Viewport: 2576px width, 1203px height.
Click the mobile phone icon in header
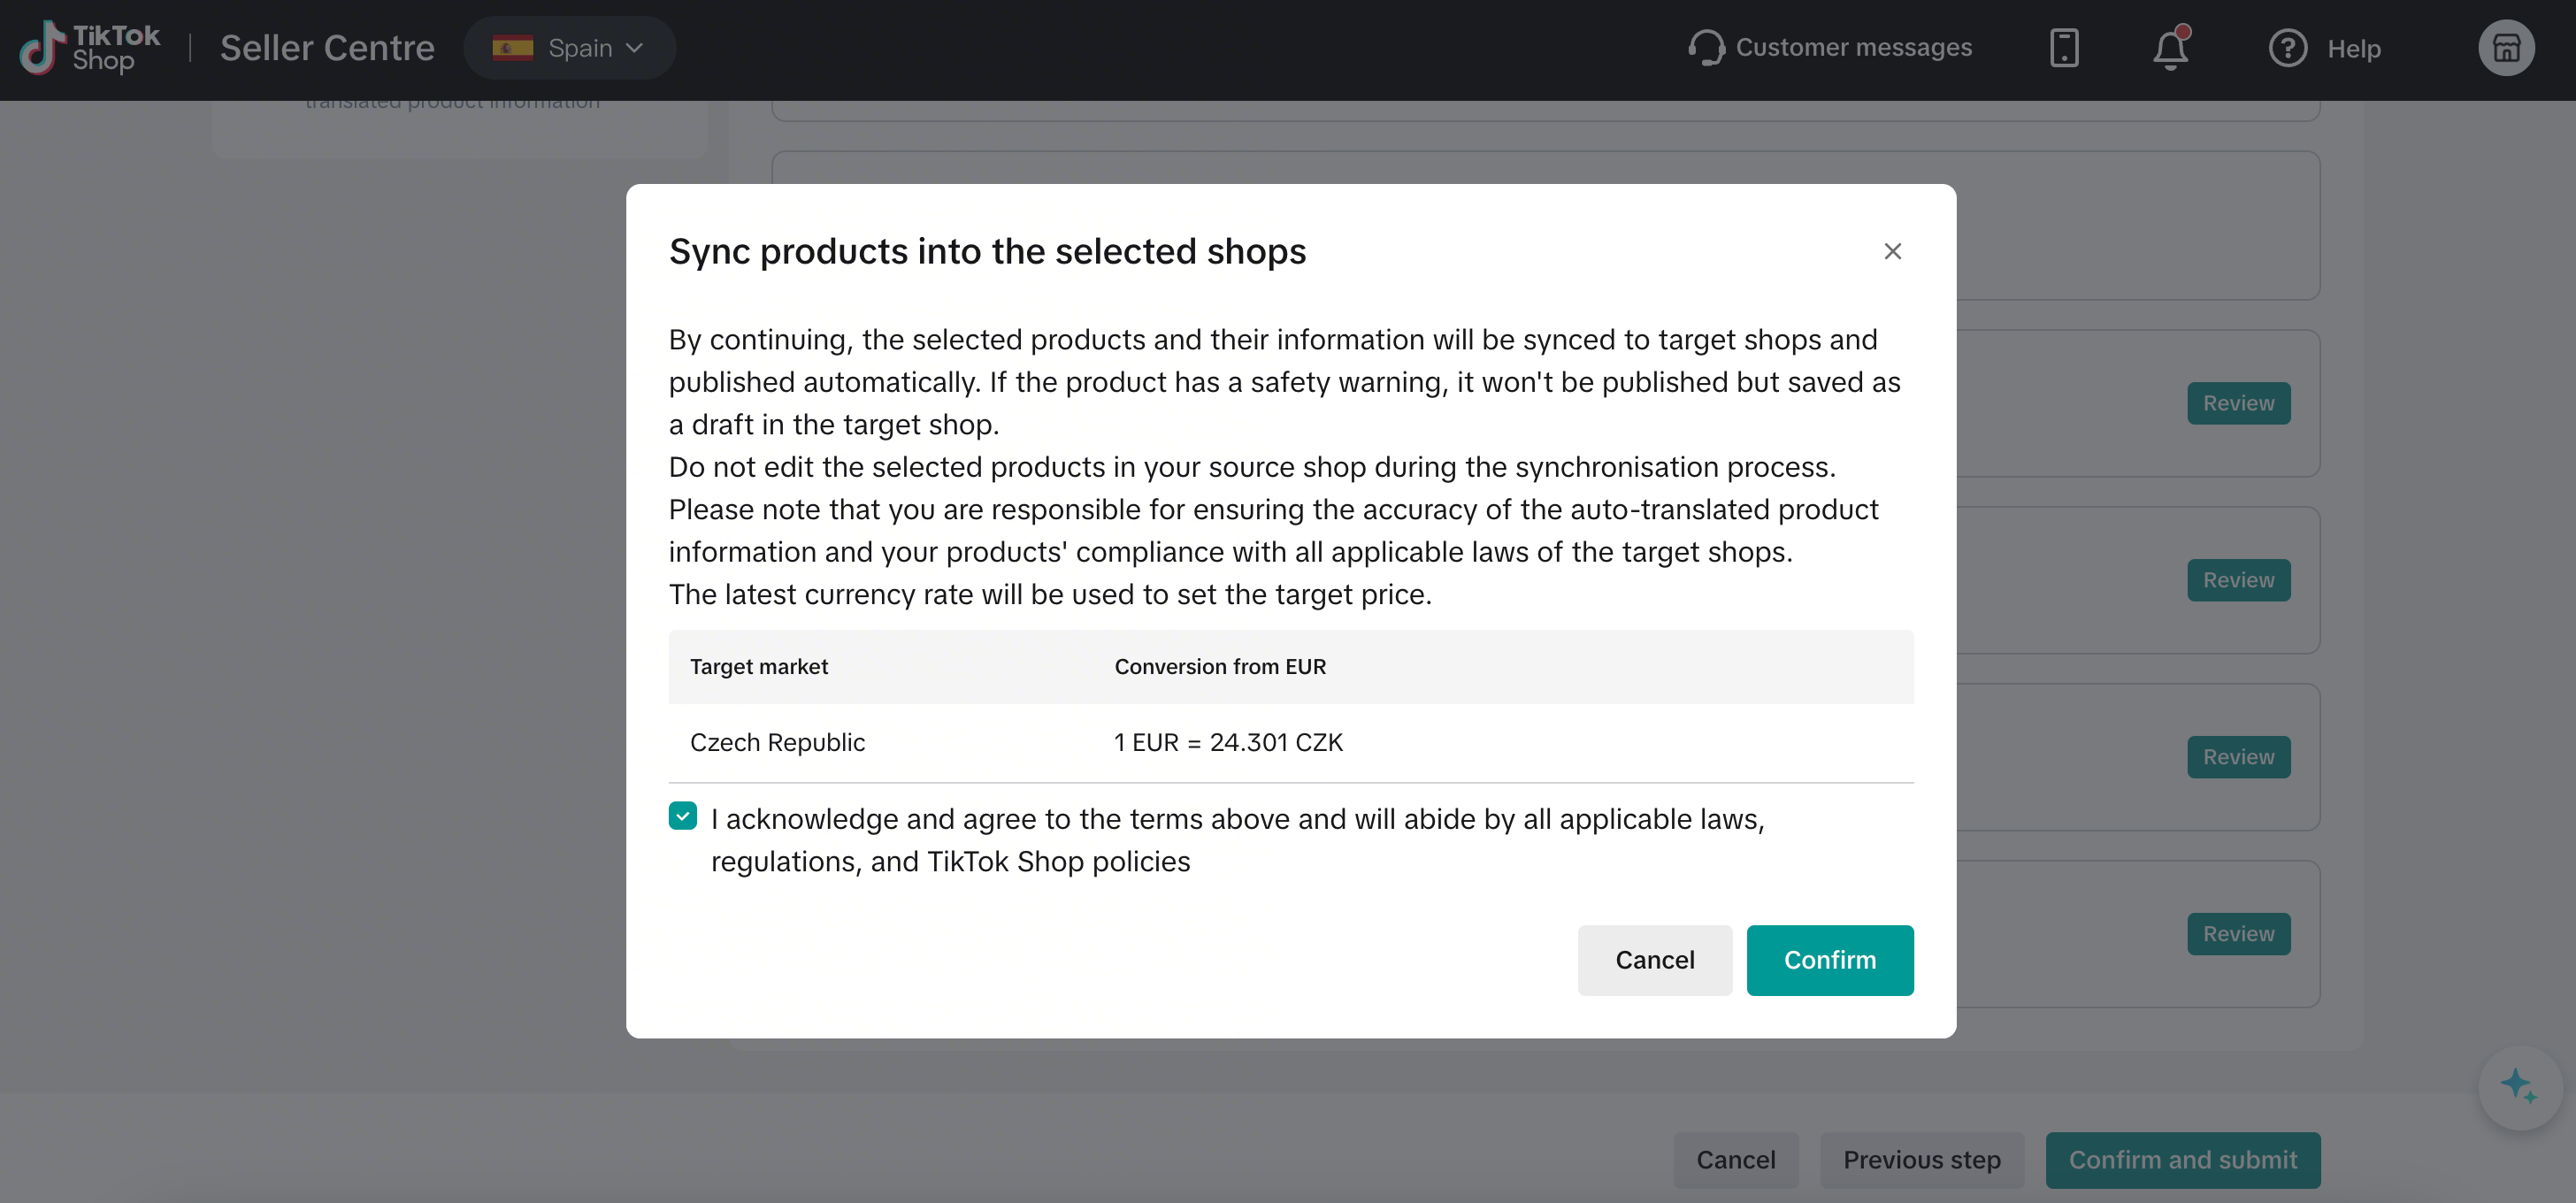click(x=2064, y=48)
